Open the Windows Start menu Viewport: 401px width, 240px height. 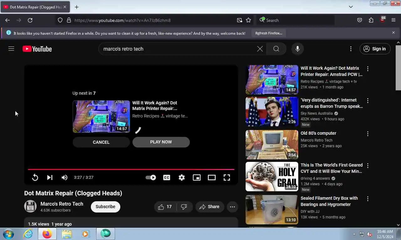pyautogui.click(x=8, y=234)
